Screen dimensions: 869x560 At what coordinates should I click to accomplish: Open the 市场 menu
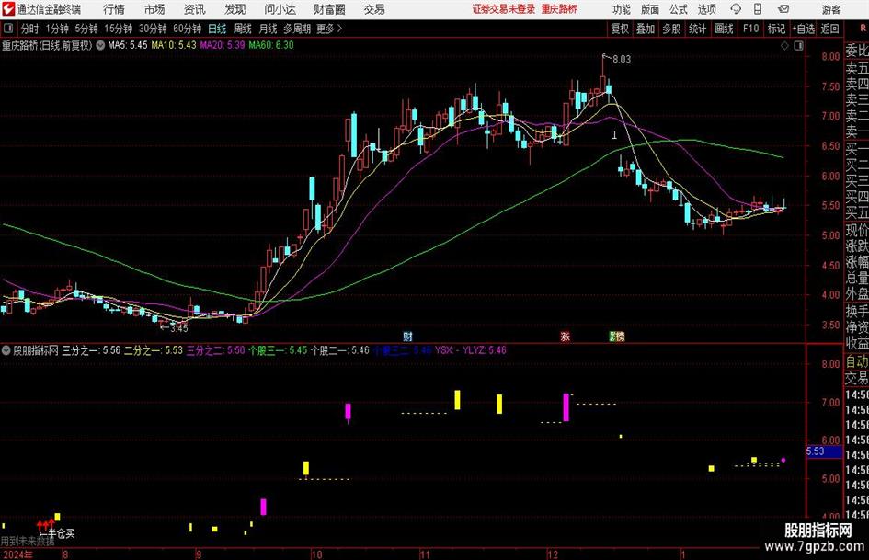154,9
